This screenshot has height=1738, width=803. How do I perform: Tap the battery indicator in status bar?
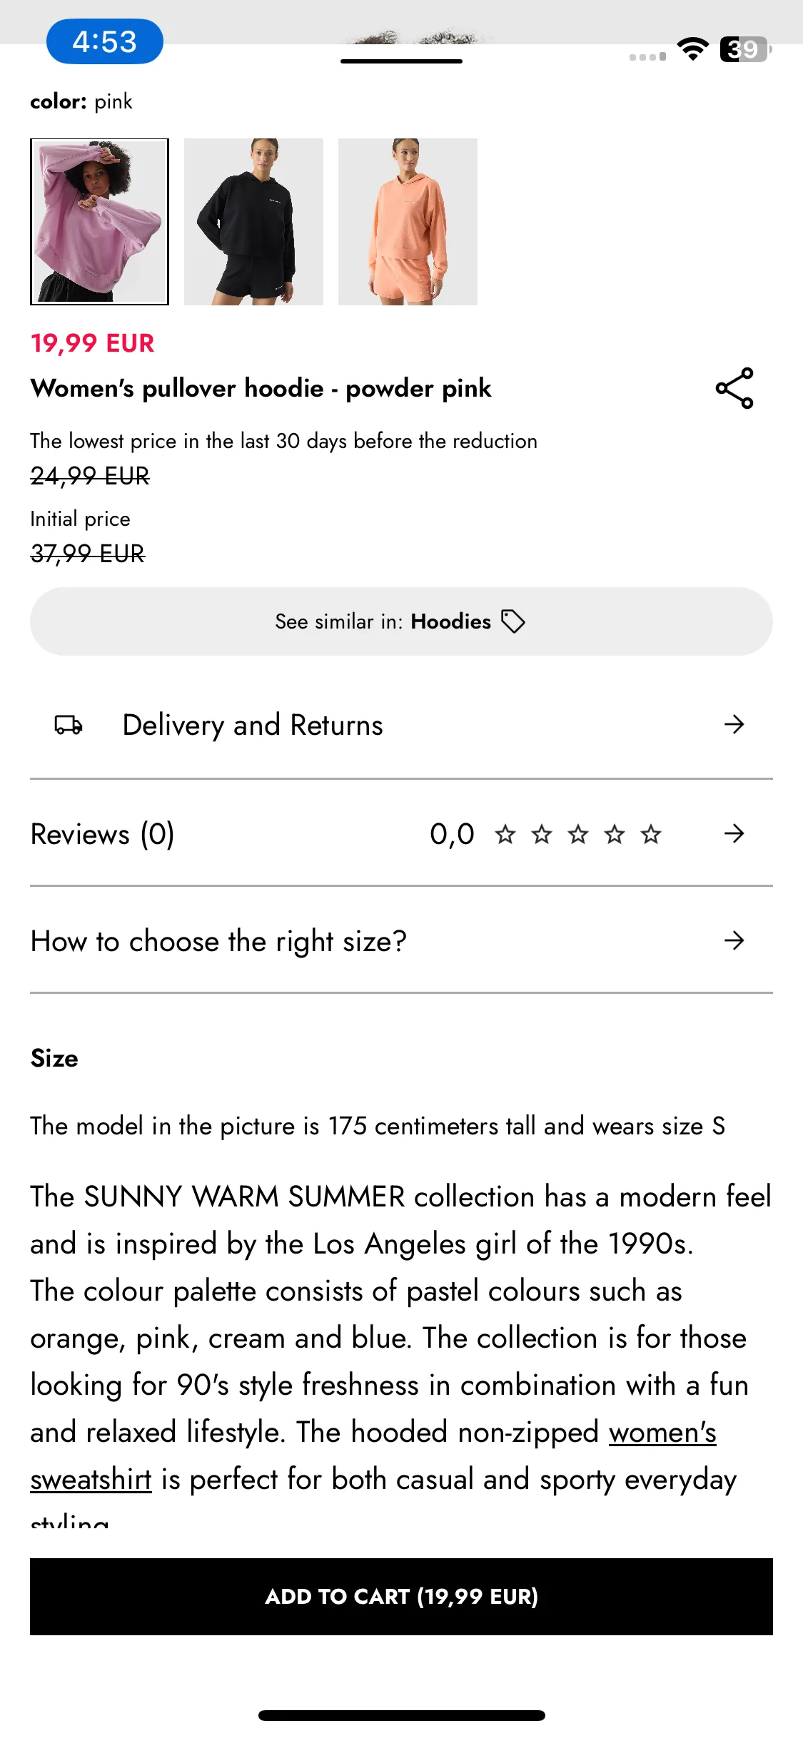pos(745,49)
